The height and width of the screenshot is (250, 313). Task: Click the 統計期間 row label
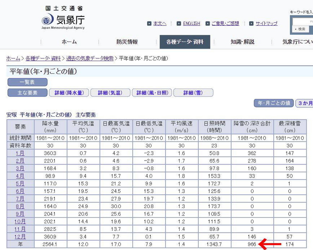tap(20, 138)
